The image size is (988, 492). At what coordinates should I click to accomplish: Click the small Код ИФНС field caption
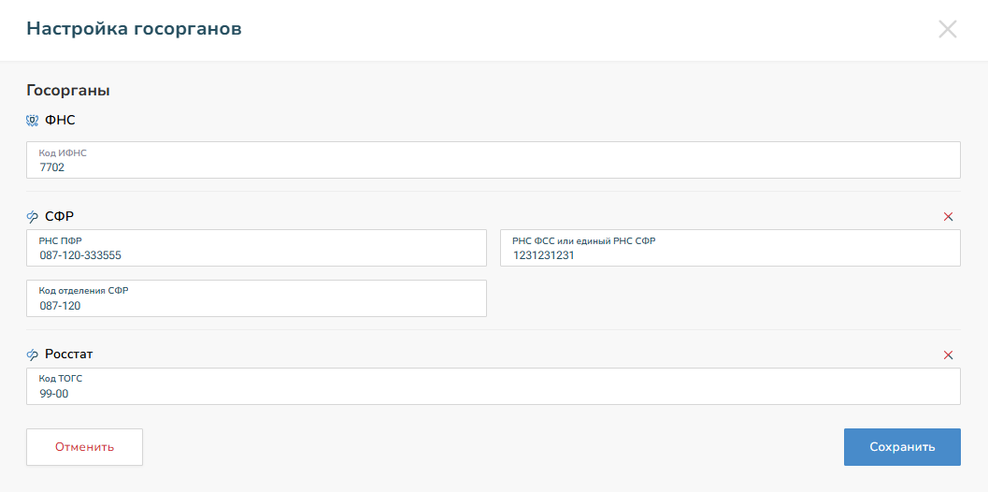pos(63,152)
